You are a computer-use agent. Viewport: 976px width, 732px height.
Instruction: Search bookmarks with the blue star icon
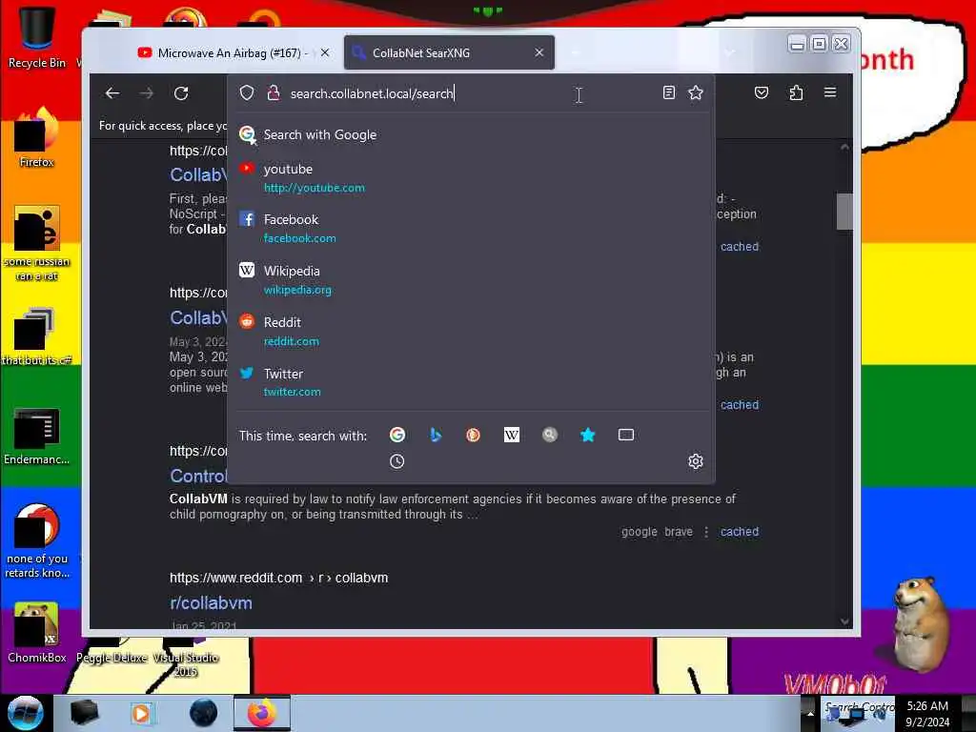(587, 435)
